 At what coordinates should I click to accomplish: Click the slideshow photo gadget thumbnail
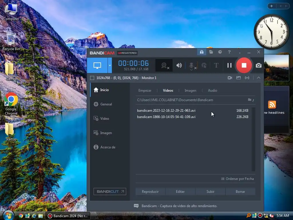click(x=276, y=68)
